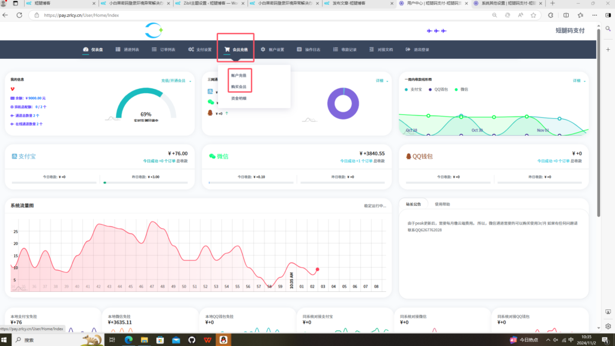615x346 pixels.
Task: Expand the 充值/开通会员 dropdown
Action: [x=176, y=81]
